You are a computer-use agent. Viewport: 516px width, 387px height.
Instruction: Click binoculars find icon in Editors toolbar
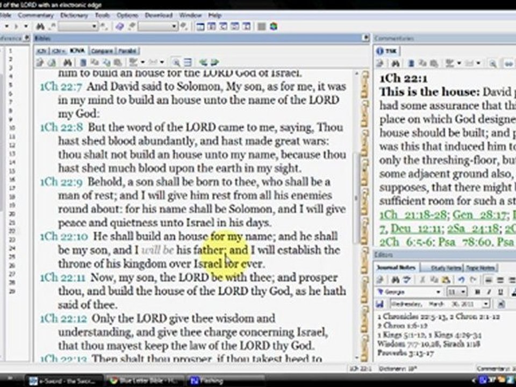click(396, 280)
